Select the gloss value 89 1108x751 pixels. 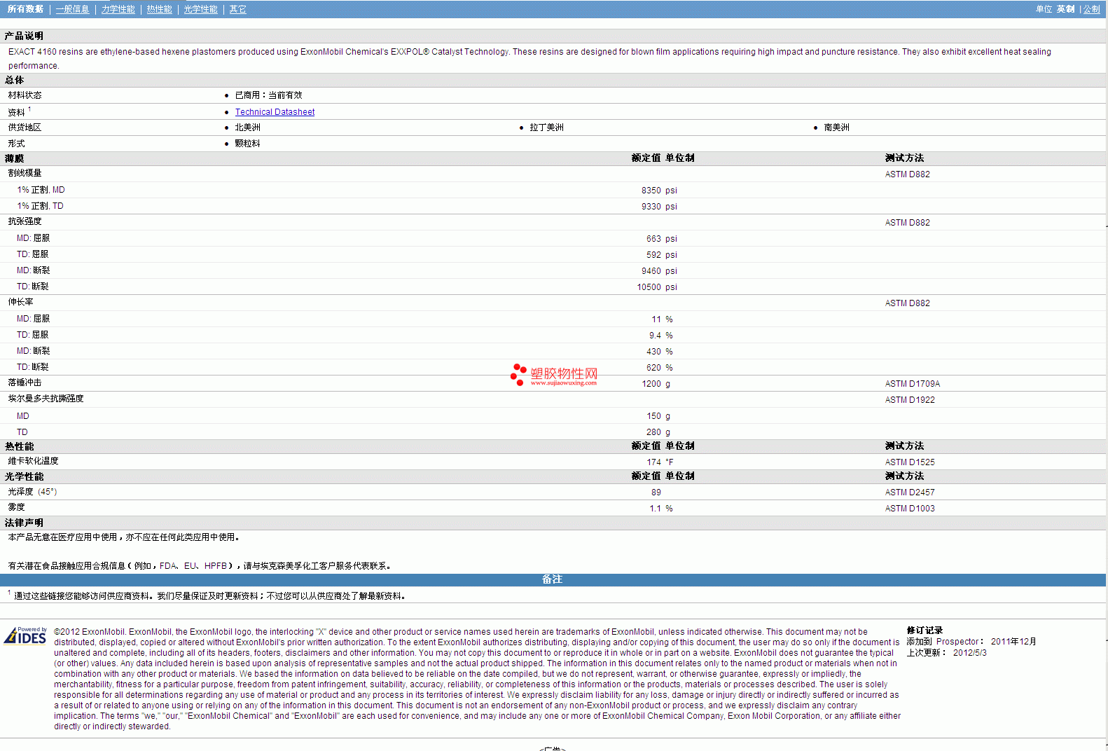656,492
